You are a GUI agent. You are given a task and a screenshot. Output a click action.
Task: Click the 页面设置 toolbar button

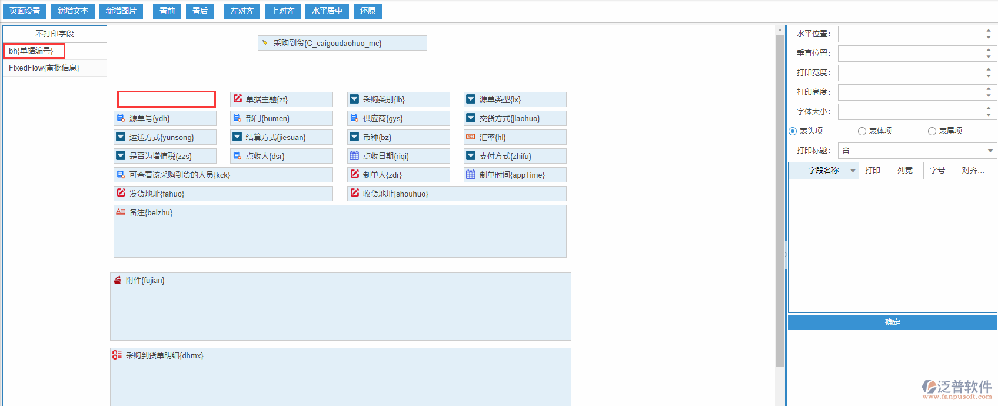pos(25,11)
